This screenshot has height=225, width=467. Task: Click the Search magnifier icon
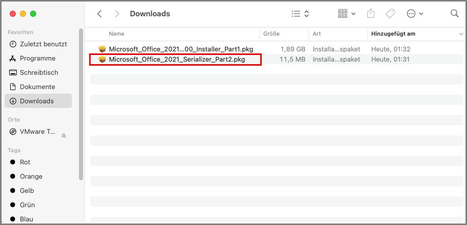(x=454, y=13)
